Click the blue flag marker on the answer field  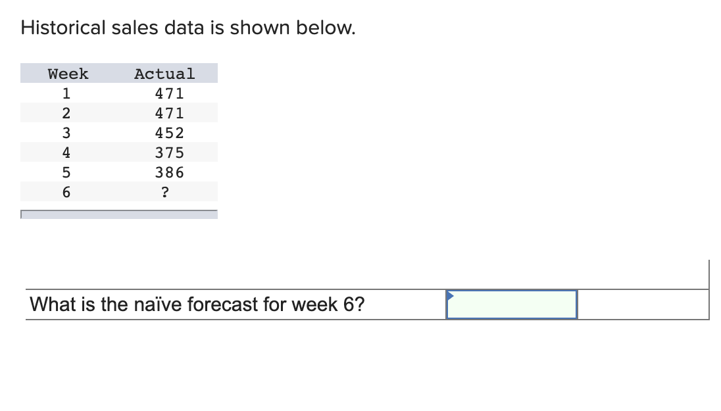451,296
